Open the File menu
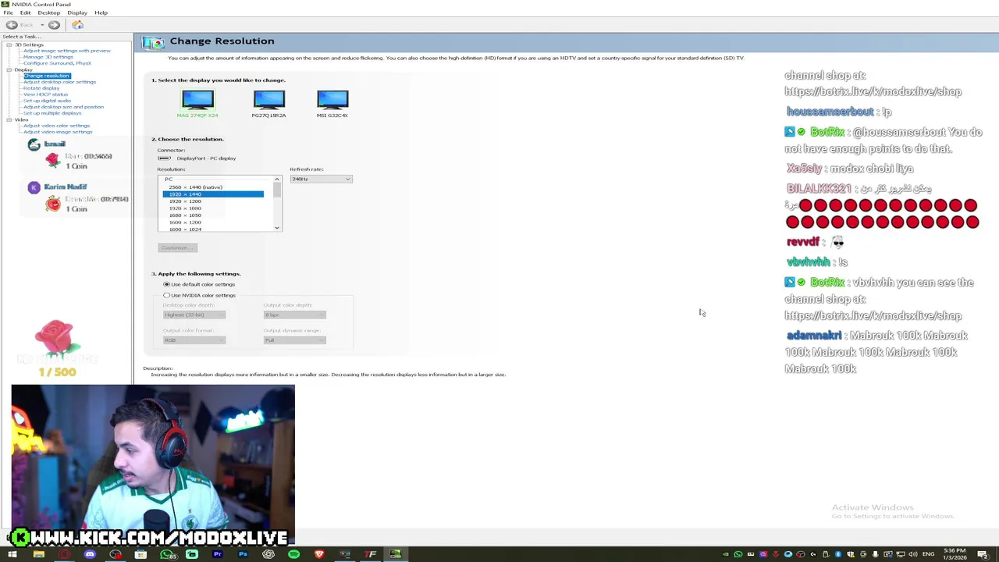The height and width of the screenshot is (562, 999). coord(8,12)
